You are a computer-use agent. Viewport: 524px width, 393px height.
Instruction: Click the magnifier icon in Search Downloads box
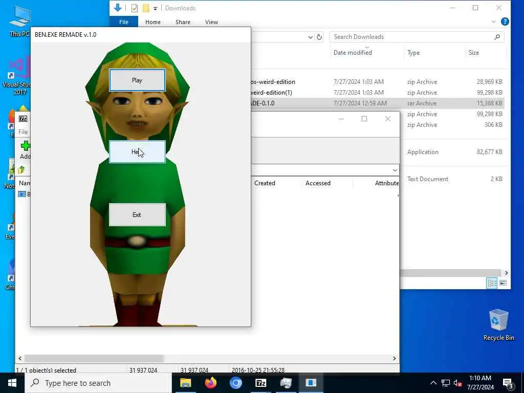497,37
